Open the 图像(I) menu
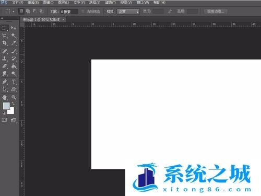This screenshot has height=196, width=261. [x=49, y=3]
